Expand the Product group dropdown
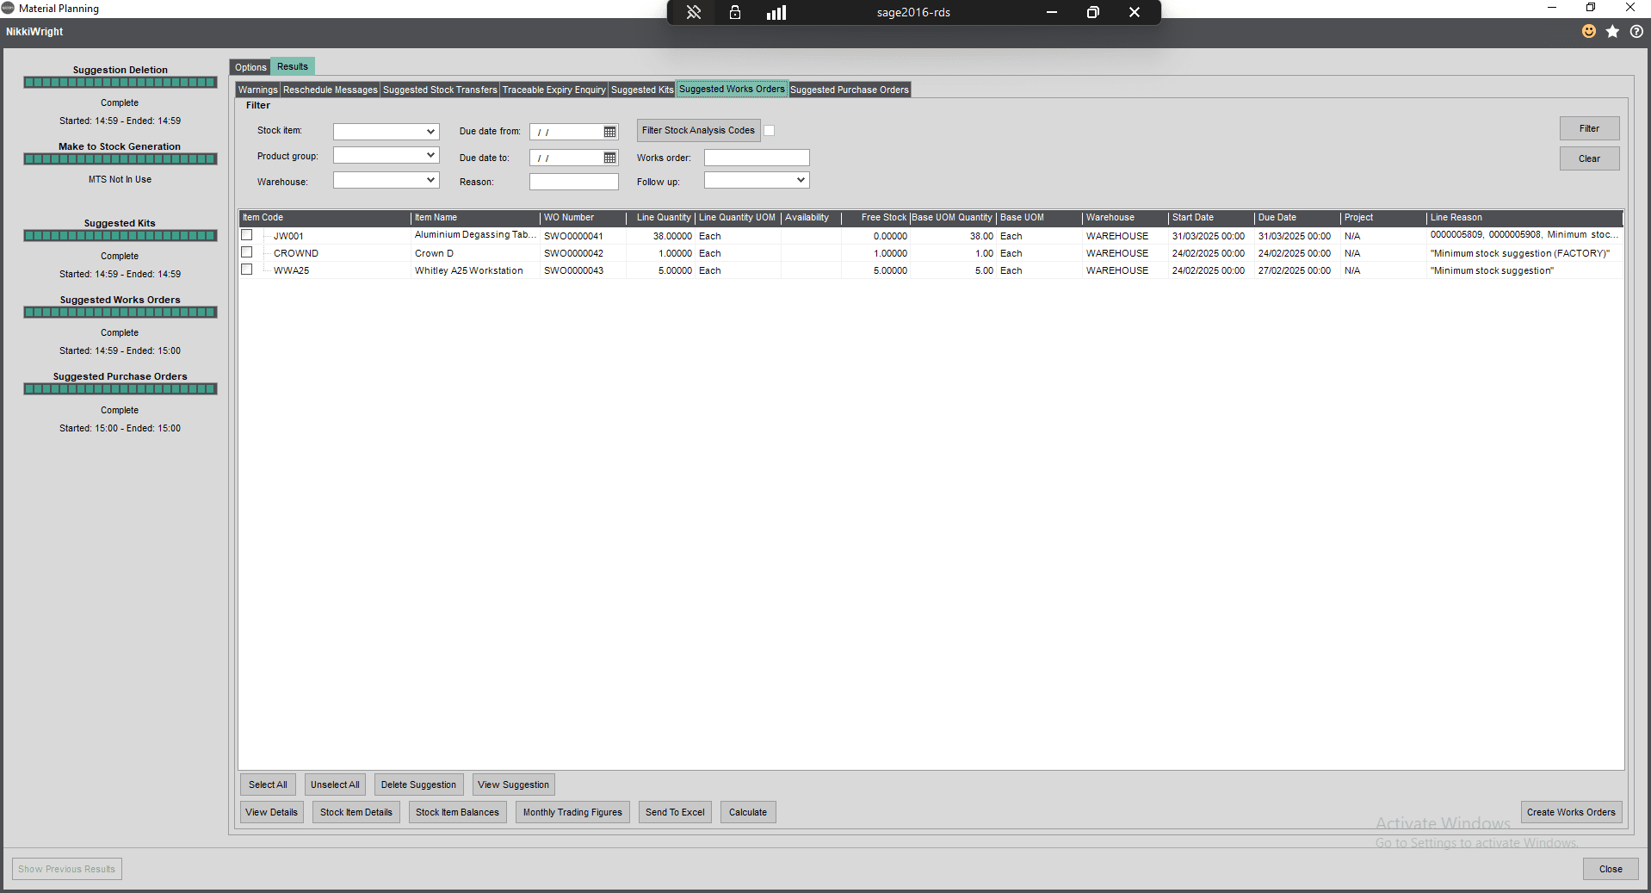The height and width of the screenshot is (893, 1651). tap(430, 155)
